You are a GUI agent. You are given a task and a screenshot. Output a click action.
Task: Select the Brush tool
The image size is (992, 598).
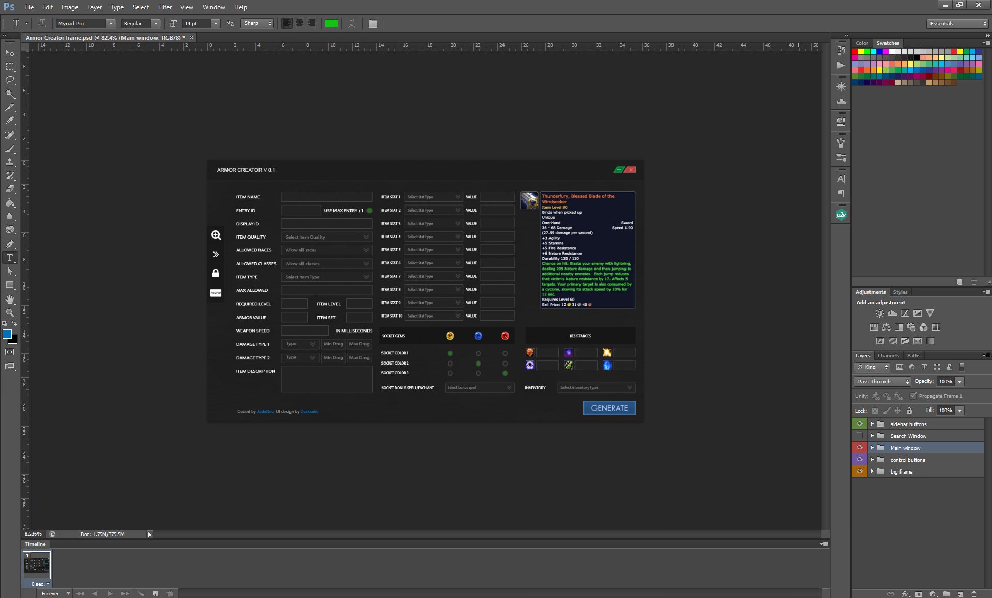click(x=10, y=149)
